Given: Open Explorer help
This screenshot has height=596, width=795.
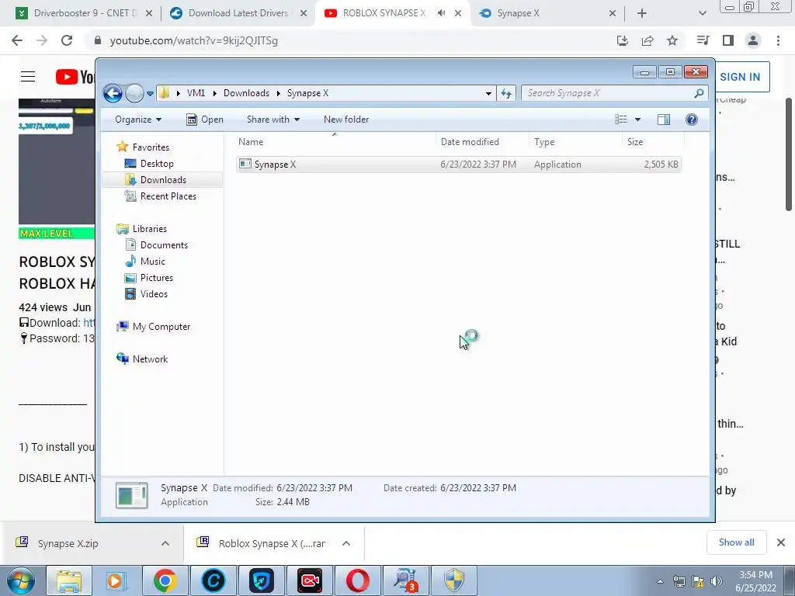Looking at the screenshot, I should coord(692,120).
